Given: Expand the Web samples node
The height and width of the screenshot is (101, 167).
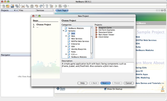Looking at the screenshot, I should [x=66, y=36].
